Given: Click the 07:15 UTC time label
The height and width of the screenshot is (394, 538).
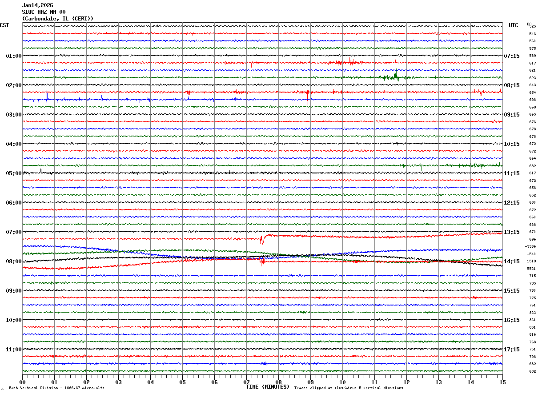Looking at the screenshot, I should click(x=512, y=56).
